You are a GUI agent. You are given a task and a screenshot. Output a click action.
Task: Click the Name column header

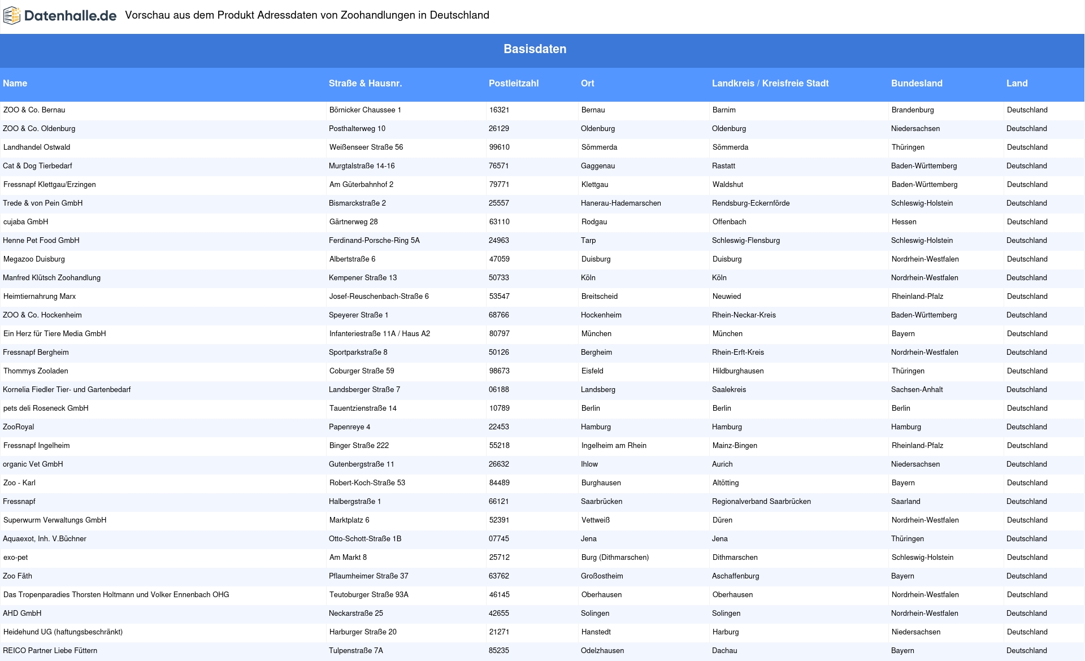(x=15, y=84)
